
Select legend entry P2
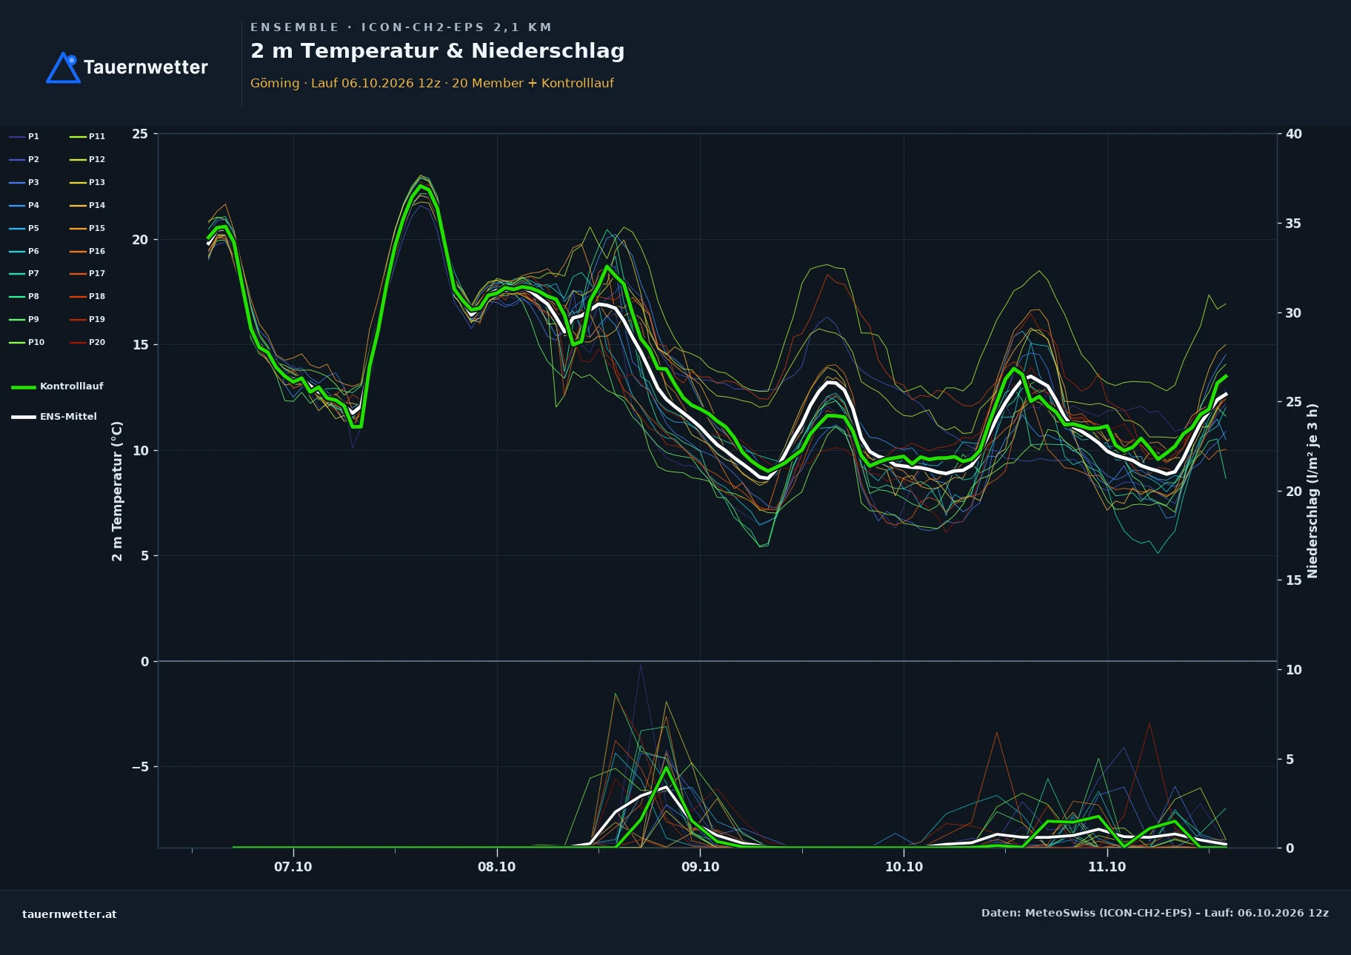[24, 159]
